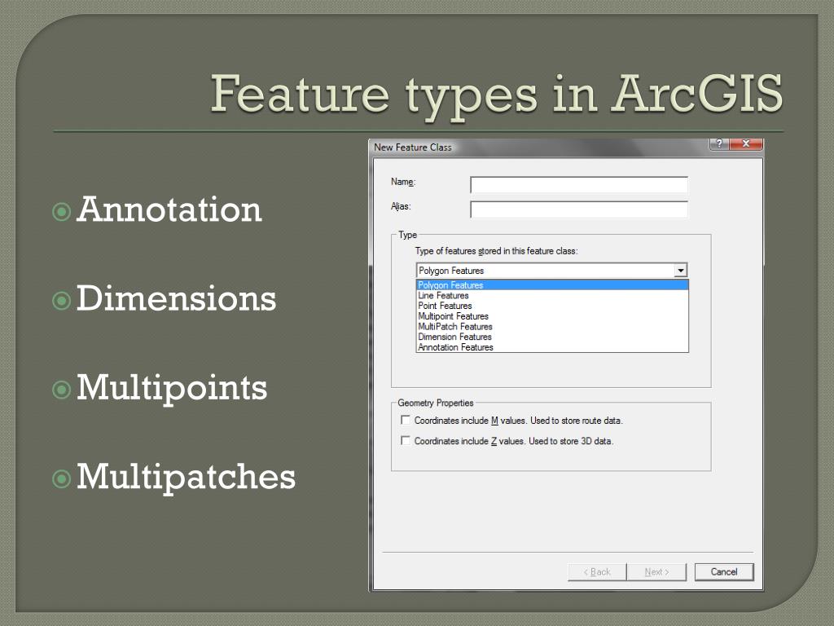Screen dimensions: 834x626
Task: Choose Point Features from the list
Action: pos(552,306)
